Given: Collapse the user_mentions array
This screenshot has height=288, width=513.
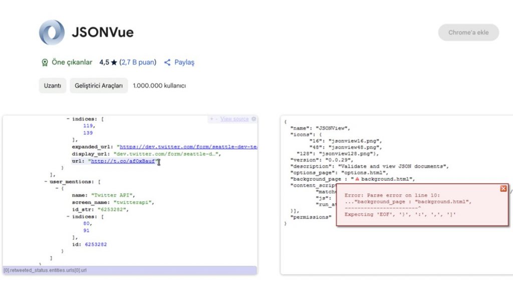Looking at the screenshot, I should pyautogui.click(x=46, y=181).
